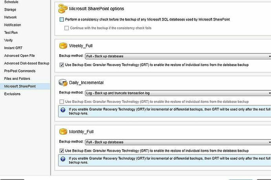Click the Monthly_Full job icon

point(63,131)
